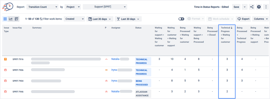Screen dimensions: 270x99
Task: Click the P priority column header
Action: click(106, 28)
